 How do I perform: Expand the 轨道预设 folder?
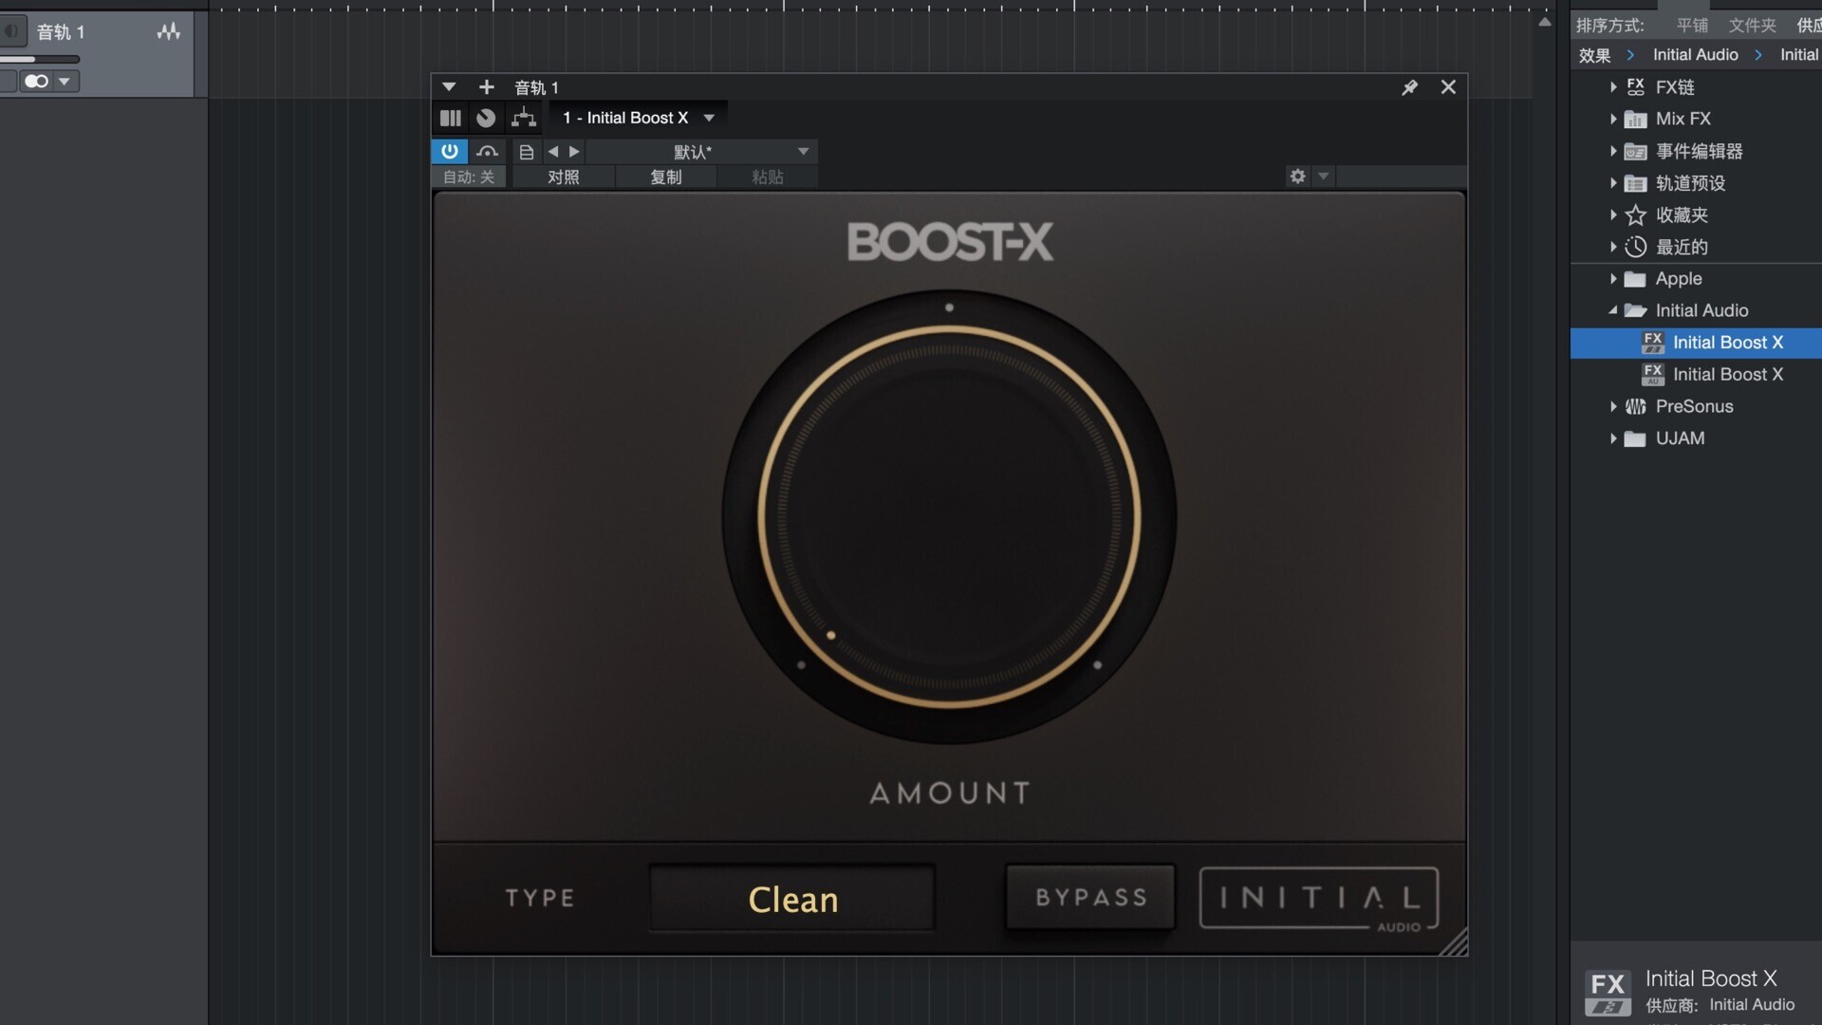coord(1613,183)
